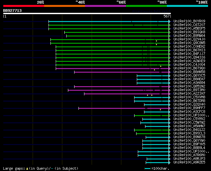Click the UniRef100_B9IQK8 label

(189, 32)
